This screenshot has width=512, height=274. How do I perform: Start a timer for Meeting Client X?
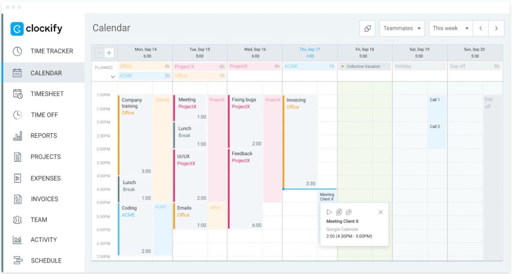tap(328, 212)
